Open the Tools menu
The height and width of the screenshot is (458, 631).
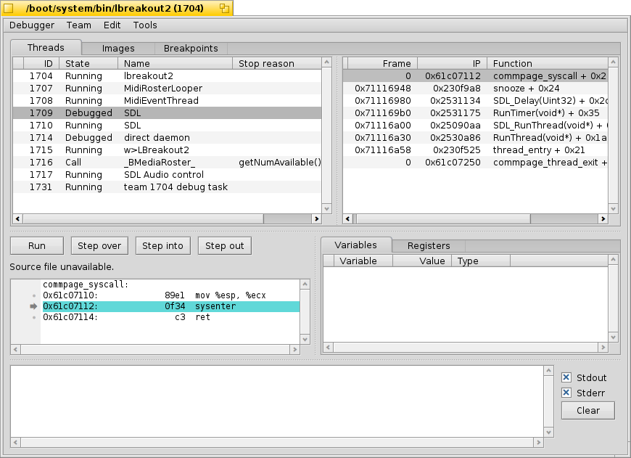pyautogui.click(x=144, y=25)
